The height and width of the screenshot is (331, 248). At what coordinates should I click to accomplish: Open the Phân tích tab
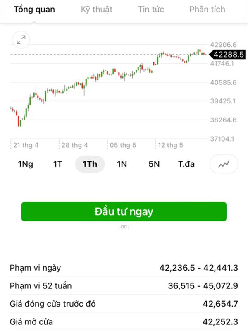(207, 10)
